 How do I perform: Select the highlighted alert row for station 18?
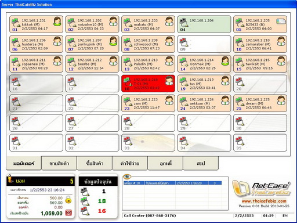pos(173,183)
